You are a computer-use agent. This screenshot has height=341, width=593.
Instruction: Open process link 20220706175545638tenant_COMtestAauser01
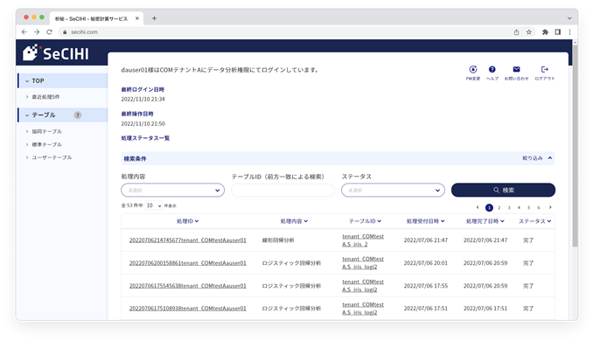pyautogui.click(x=187, y=286)
